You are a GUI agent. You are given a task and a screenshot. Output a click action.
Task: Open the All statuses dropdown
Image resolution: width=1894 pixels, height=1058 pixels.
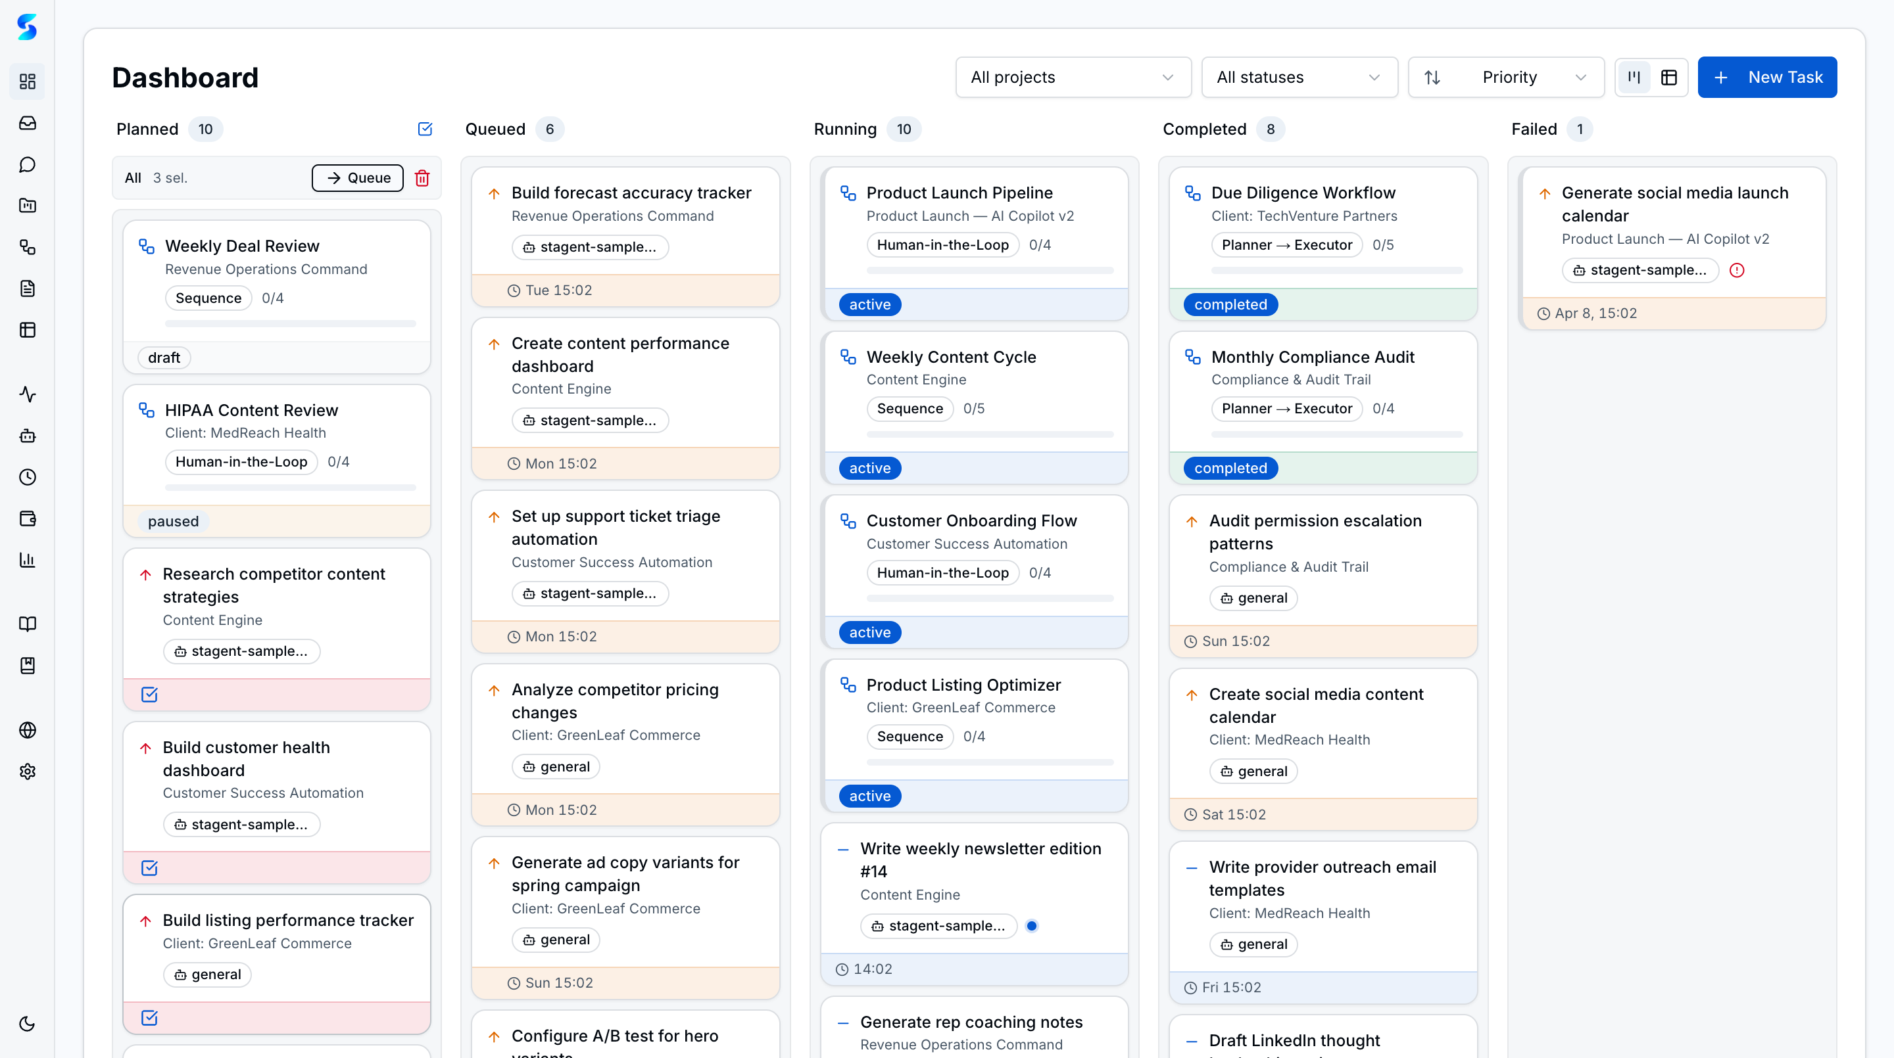click(x=1299, y=77)
